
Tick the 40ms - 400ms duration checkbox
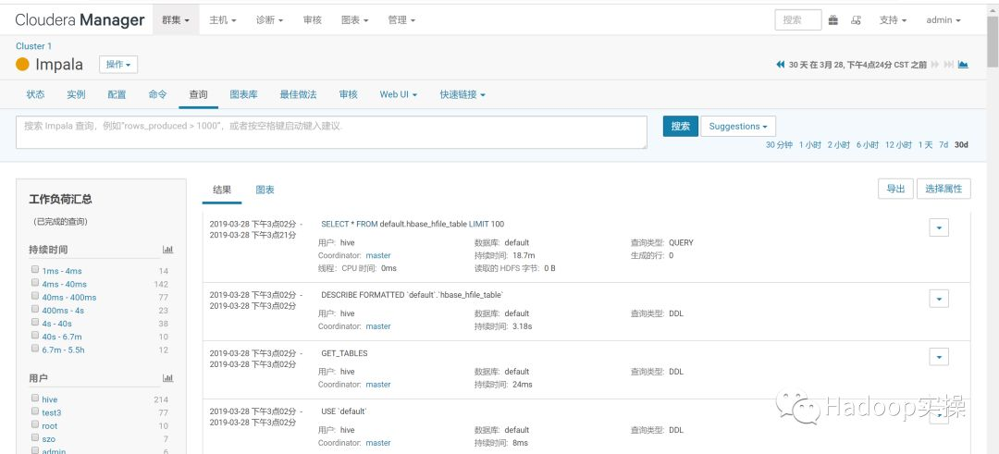click(x=35, y=296)
